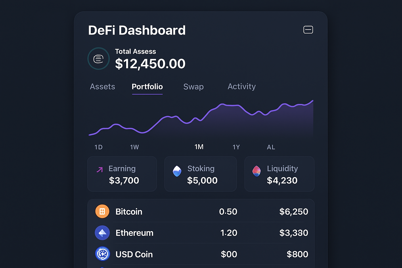The height and width of the screenshot is (268, 402).
Task: Open the Swap tab
Action: [x=193, y=87]
